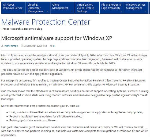The width and height of the screenshot is (150, 137).
Task: Expand the Cloud & Datacenter Management dropdown arrow
Action: pyautogui.click(x=47, y=11)
